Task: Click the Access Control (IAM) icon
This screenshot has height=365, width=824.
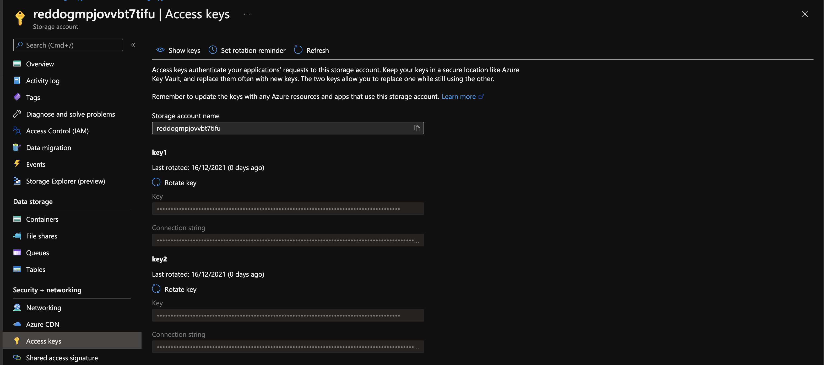Action: click(17, 130)
